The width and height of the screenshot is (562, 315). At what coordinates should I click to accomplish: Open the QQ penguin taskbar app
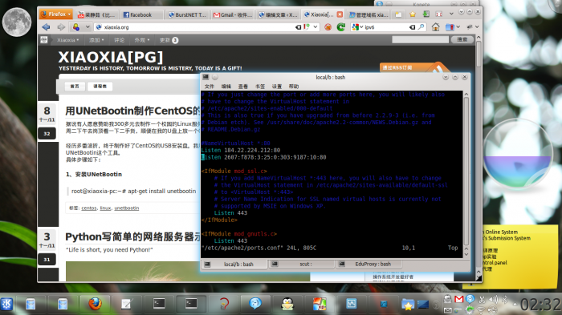(287, 305)
